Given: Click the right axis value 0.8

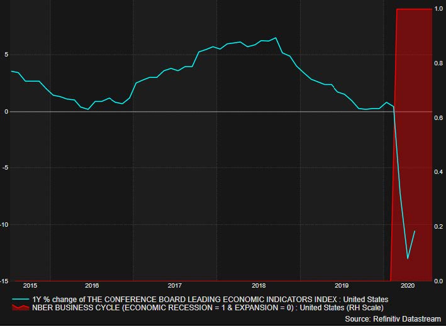Looking at the screenshot, I should (438, 63).
